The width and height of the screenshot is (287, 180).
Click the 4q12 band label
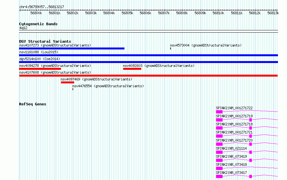(23, 28)
